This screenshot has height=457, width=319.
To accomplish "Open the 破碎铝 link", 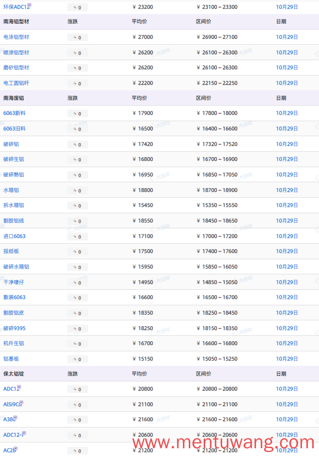I will (x=11, y=144).
